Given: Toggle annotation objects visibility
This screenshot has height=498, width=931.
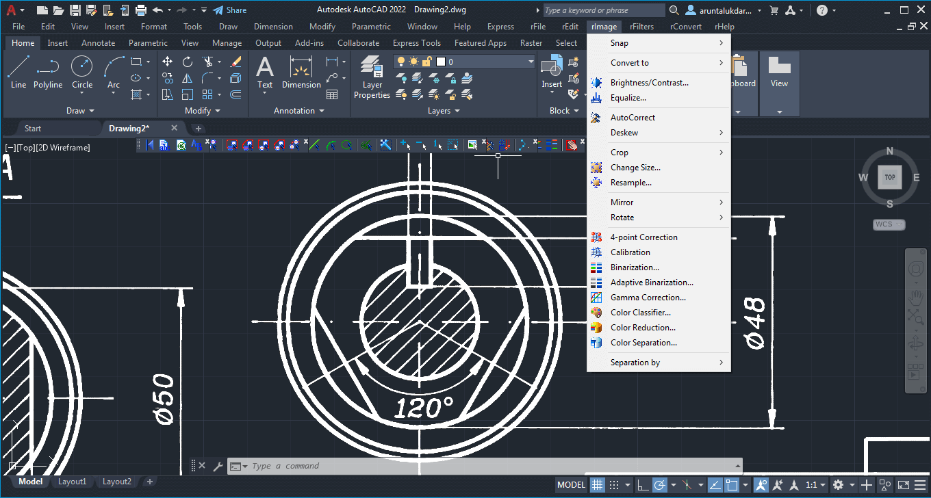Looking at the screenshot, I should point(761,485).
